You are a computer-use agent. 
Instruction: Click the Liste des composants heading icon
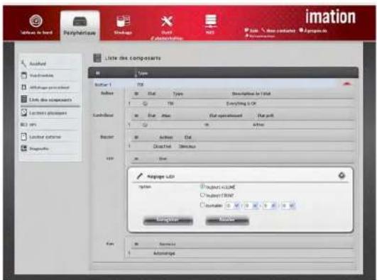97,58
